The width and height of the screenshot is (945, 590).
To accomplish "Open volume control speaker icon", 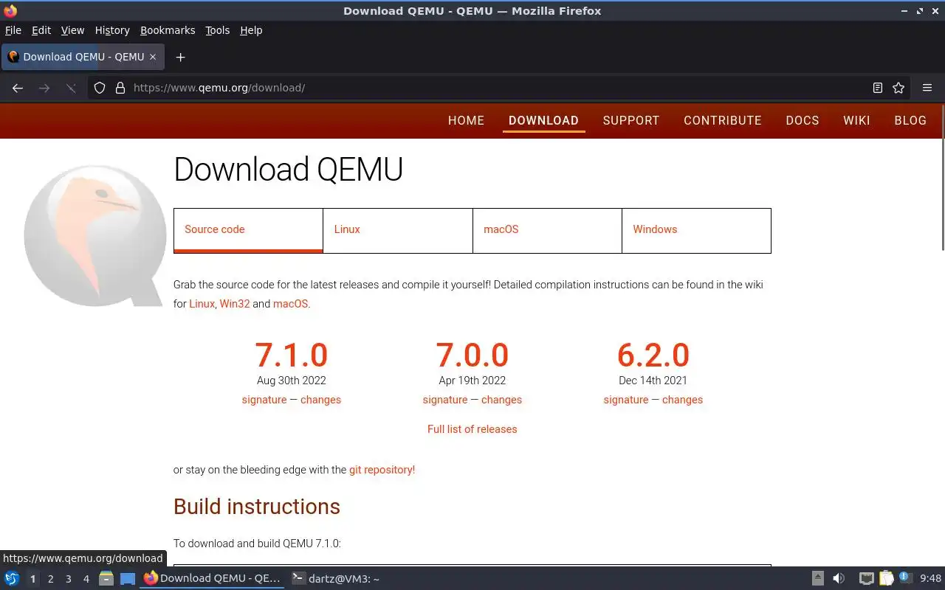I will 839,579.
